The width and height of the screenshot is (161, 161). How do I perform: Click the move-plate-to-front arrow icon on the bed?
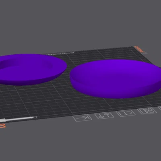tap(82, 118)
